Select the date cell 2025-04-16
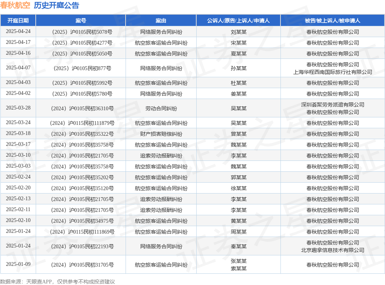 (18, 53)
